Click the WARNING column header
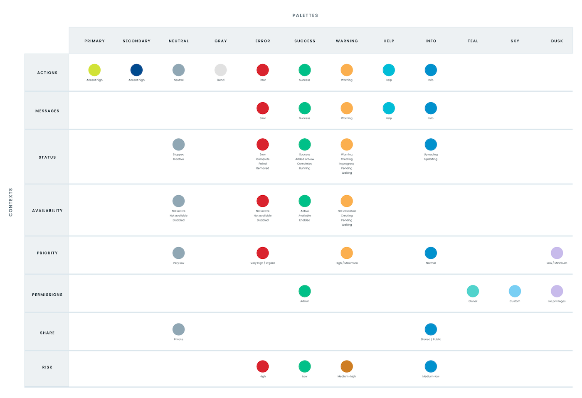Screen dimensions: 582x398 347,41
